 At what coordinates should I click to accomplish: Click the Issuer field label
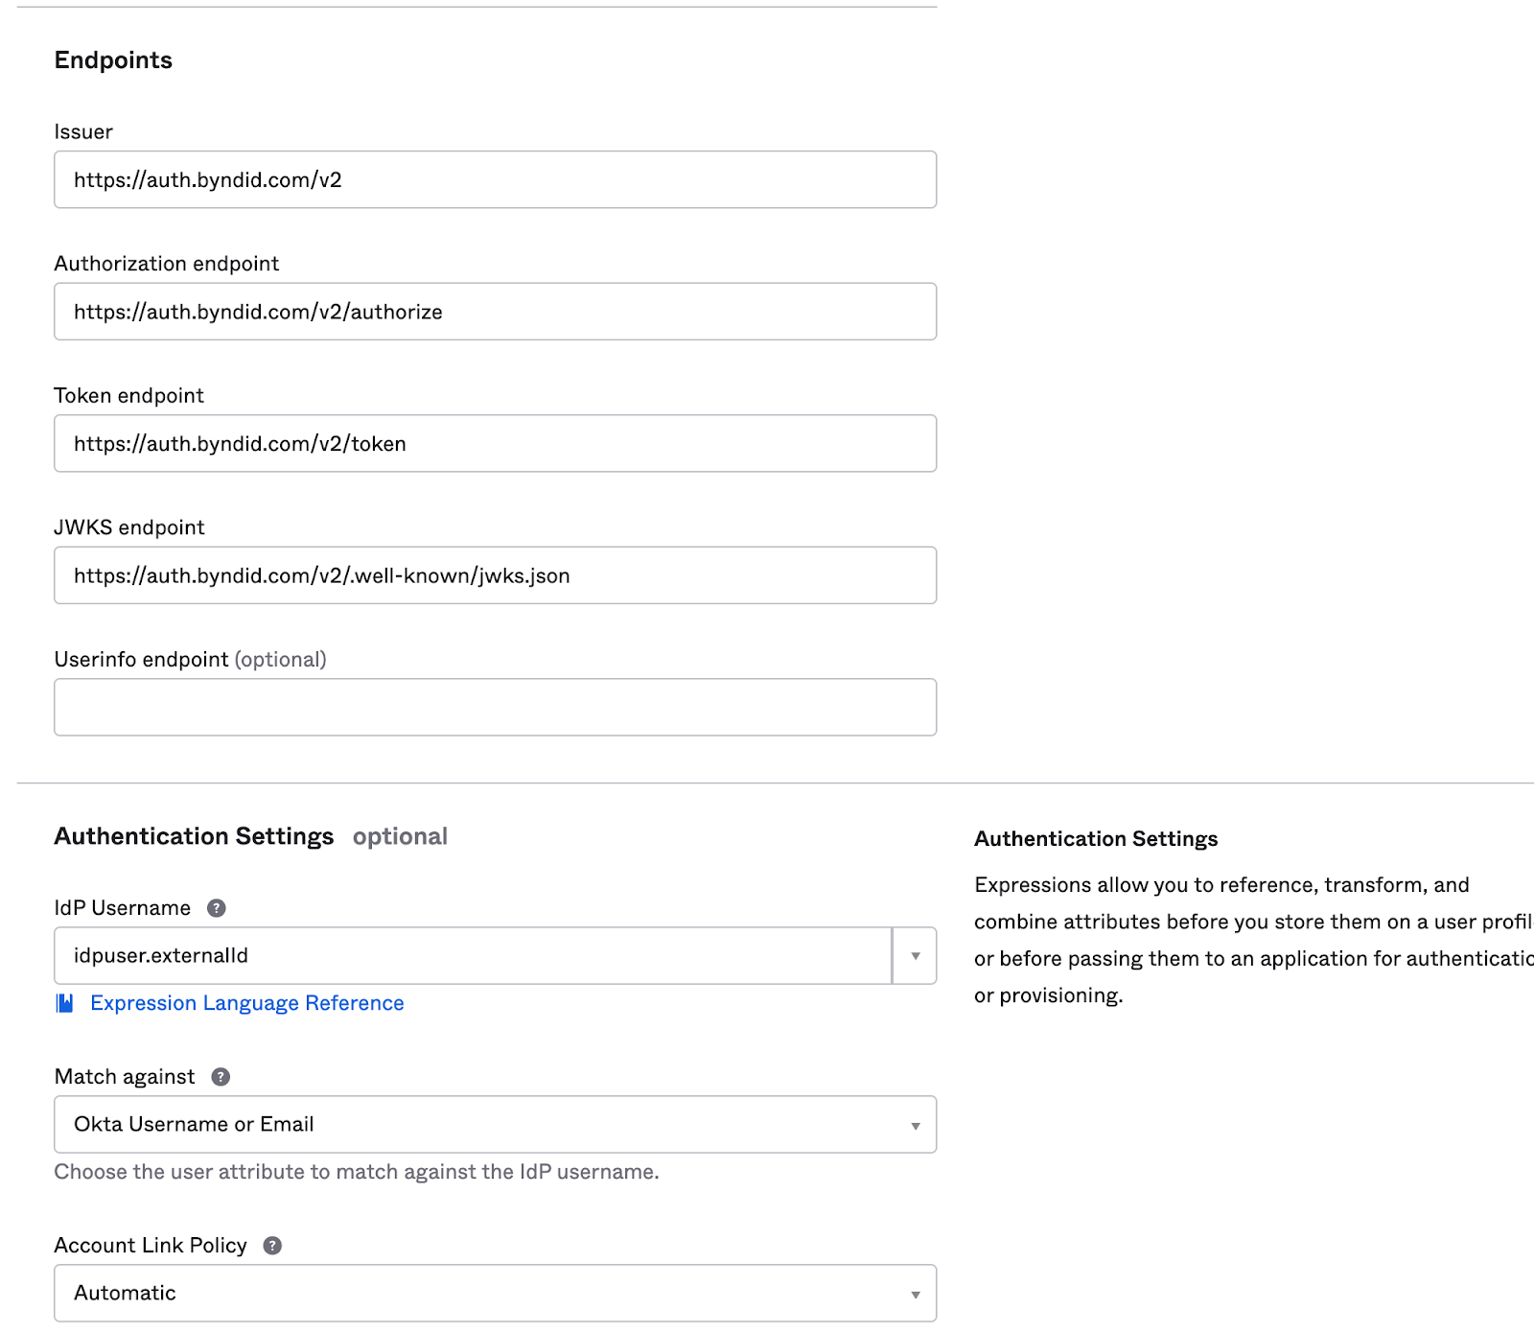tap(83, 132)
